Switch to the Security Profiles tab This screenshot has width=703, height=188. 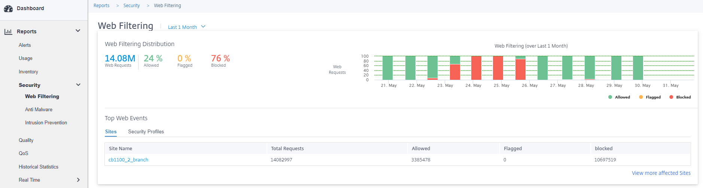[x=146, y=131]
